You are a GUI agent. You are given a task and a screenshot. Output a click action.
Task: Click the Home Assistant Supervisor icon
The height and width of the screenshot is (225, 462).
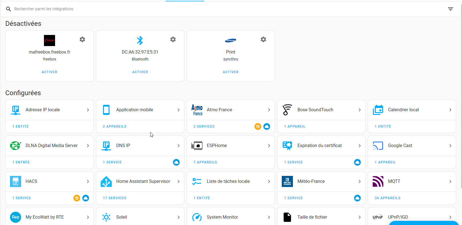coord(106,181)
